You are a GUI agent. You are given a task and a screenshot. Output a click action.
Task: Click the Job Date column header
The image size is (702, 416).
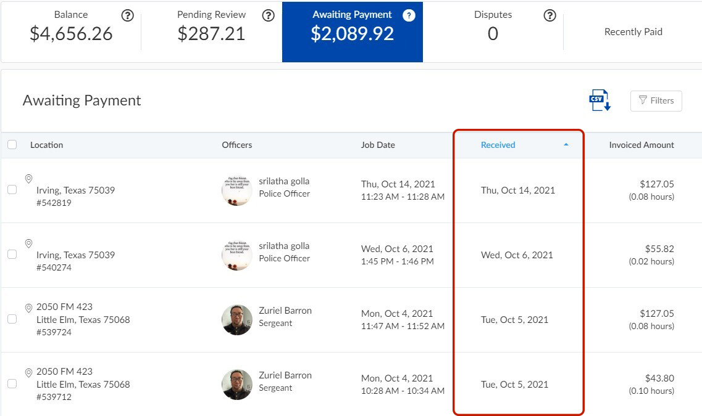(x=378, y=145)
